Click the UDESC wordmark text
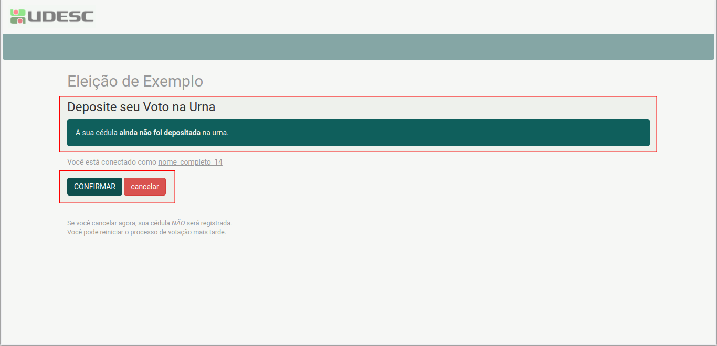Screen dimensions: 717x346 60,17
